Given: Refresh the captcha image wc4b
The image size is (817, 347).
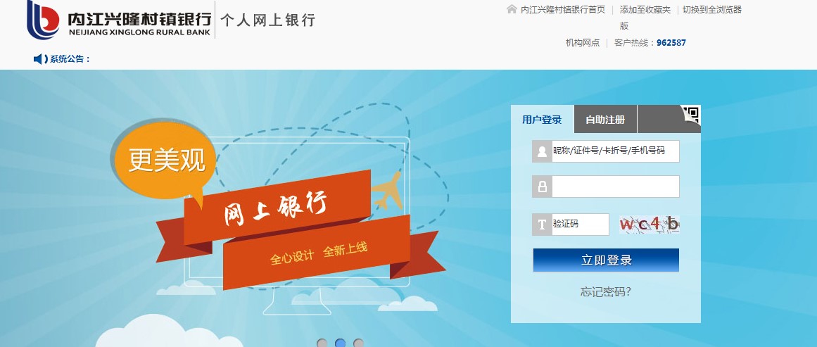Looking at the screenshot, I should point(650,224).
